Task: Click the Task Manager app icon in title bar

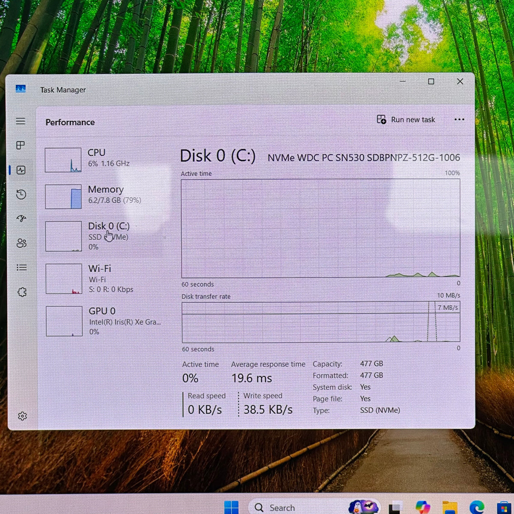Action: click(x=21, y=89)
